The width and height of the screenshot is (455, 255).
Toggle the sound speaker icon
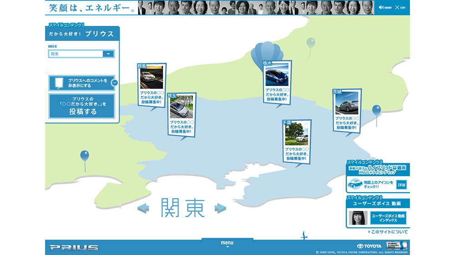(x=381, y=8)
